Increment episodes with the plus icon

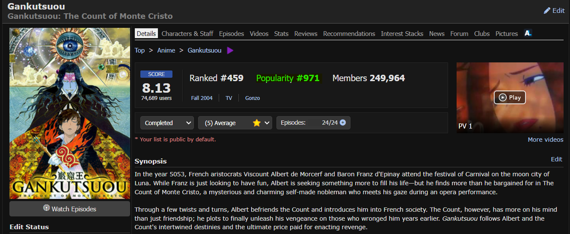tap(343, 123)
